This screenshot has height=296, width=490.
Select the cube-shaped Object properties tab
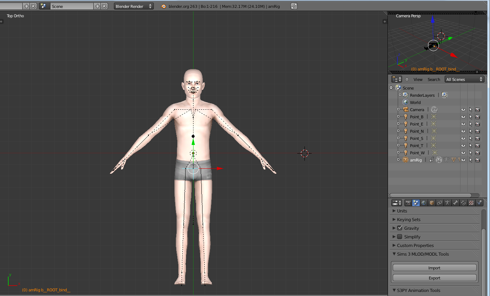point(431,202)
